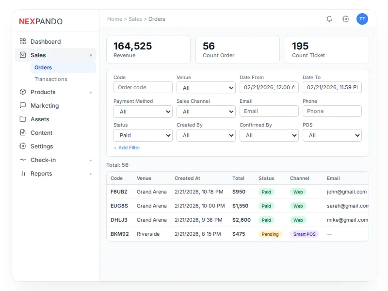
Task: Click the Count Ticket card
Action: (x=326, y=49)
